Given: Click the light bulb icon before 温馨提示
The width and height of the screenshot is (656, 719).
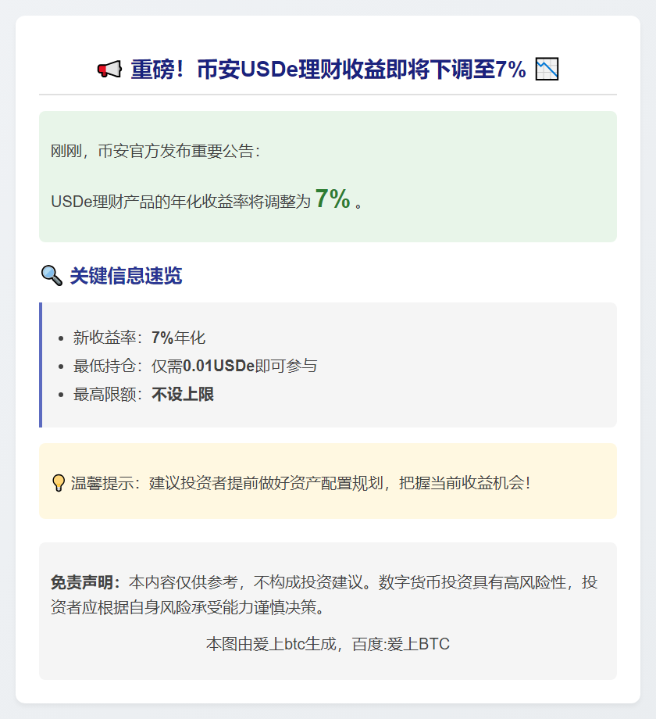Looking at the screenshot, I should coord(58,483).
